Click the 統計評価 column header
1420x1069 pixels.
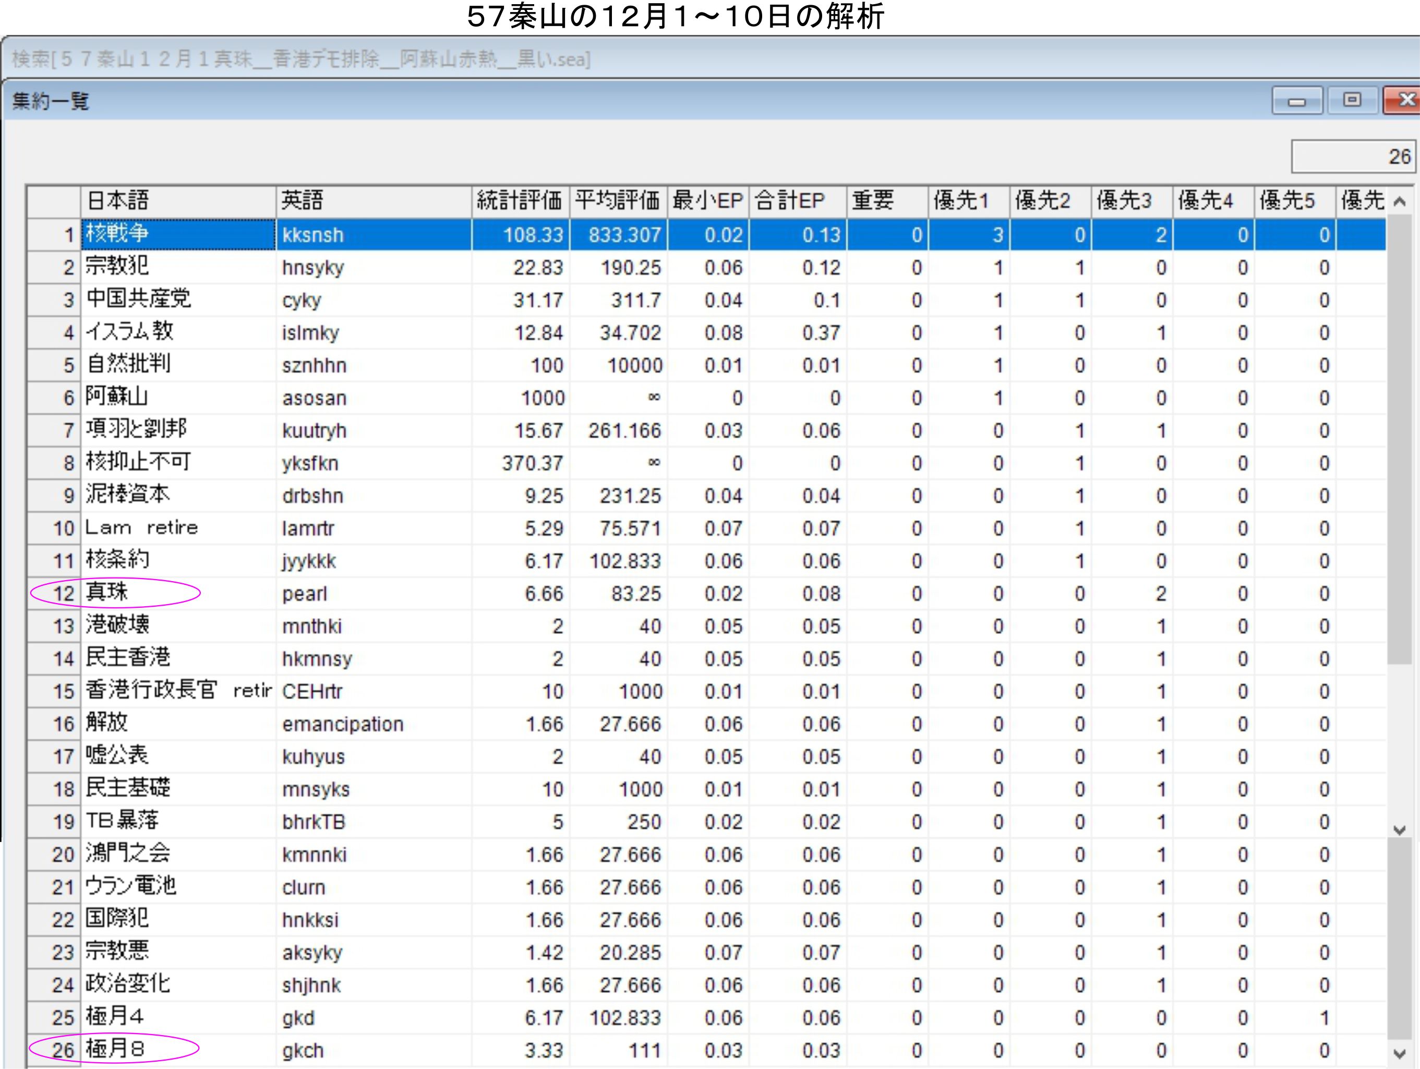tap(520, 201)
